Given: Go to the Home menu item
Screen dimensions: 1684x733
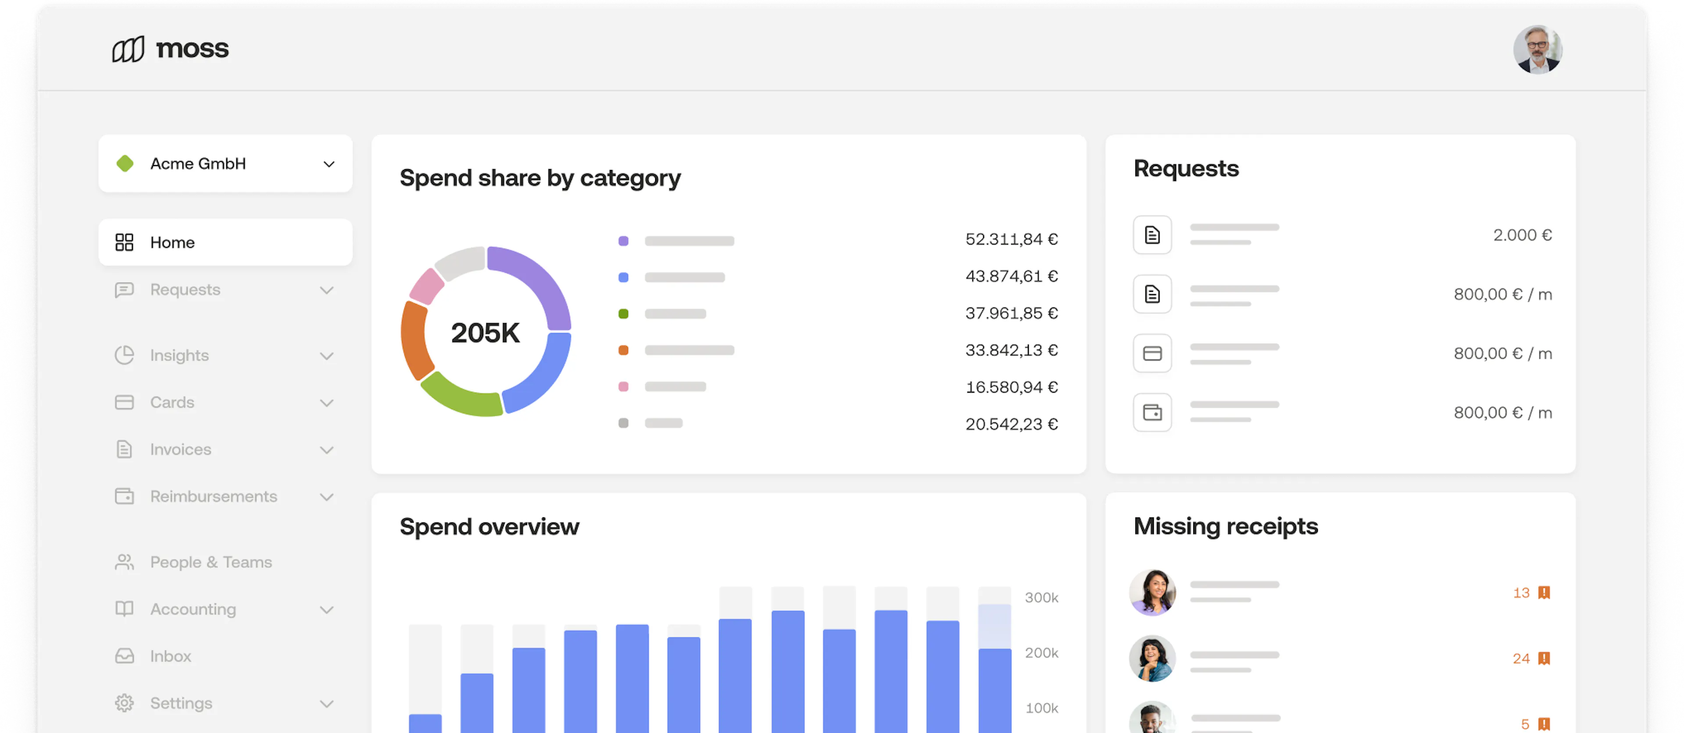Looking at the screenshot, I should (225, 242).
